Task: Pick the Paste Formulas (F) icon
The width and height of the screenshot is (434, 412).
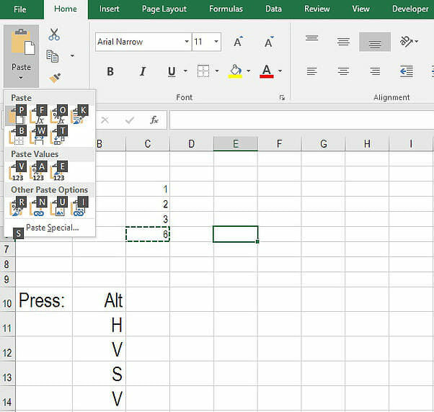Action: coord(37,115)
